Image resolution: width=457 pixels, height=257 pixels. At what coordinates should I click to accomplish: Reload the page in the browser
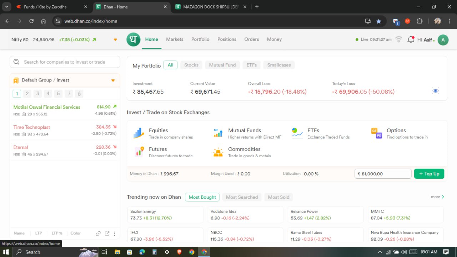pos(31,21)
